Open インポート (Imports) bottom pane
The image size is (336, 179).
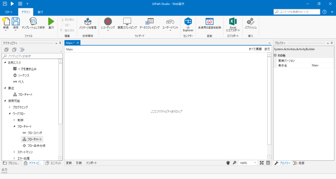tap(92, 163)
